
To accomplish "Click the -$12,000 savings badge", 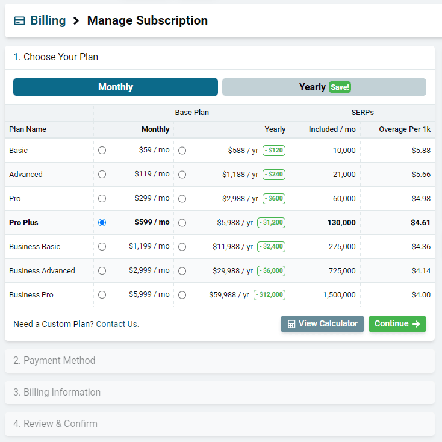I will point(270,295).
